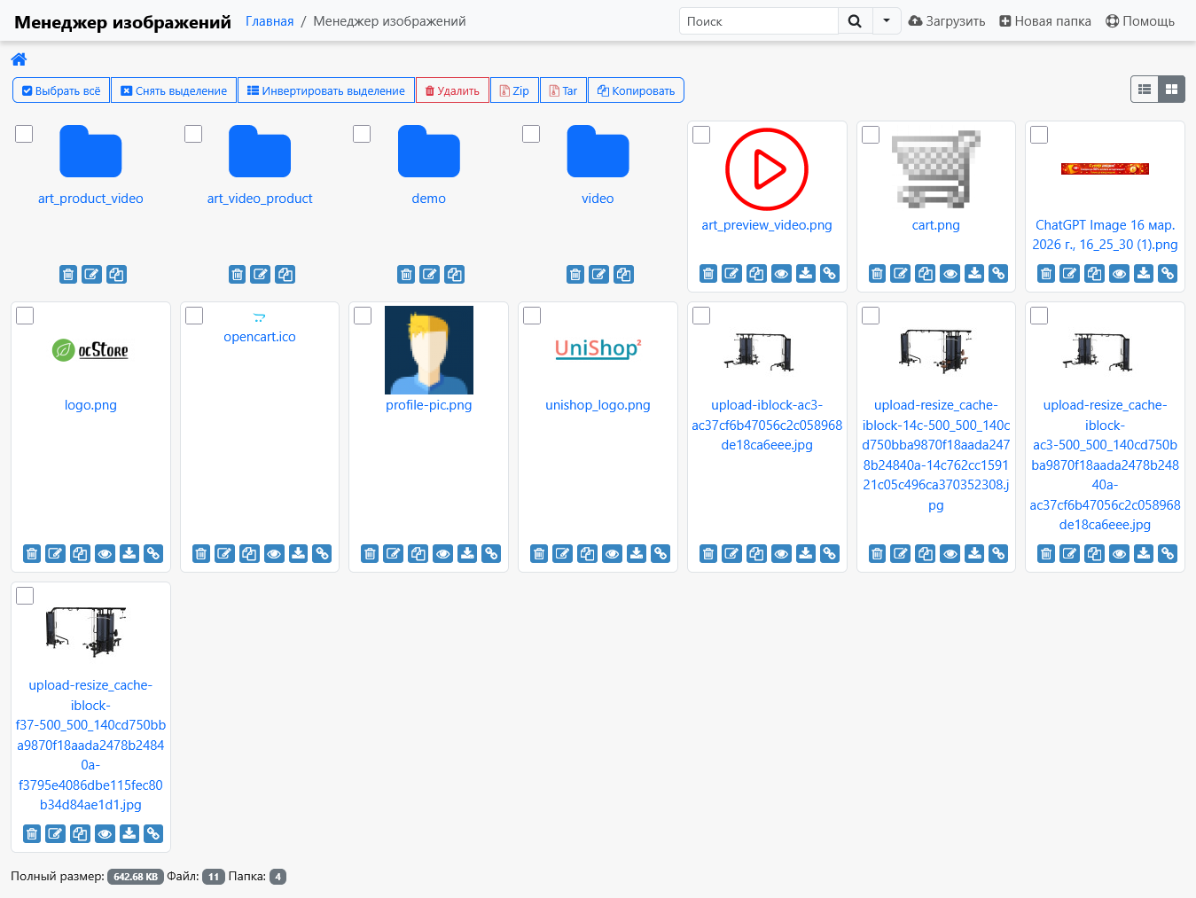Image resolution: width=1196 pixels, height=898 pixels.
Task: Switch to list view layout
Action: [x=1145, y=90]
